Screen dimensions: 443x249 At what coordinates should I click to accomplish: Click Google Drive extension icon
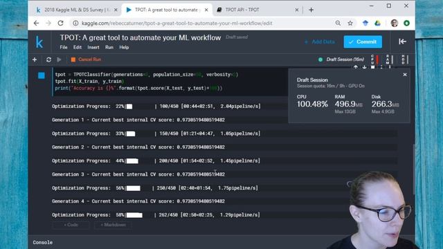point(377,23)
